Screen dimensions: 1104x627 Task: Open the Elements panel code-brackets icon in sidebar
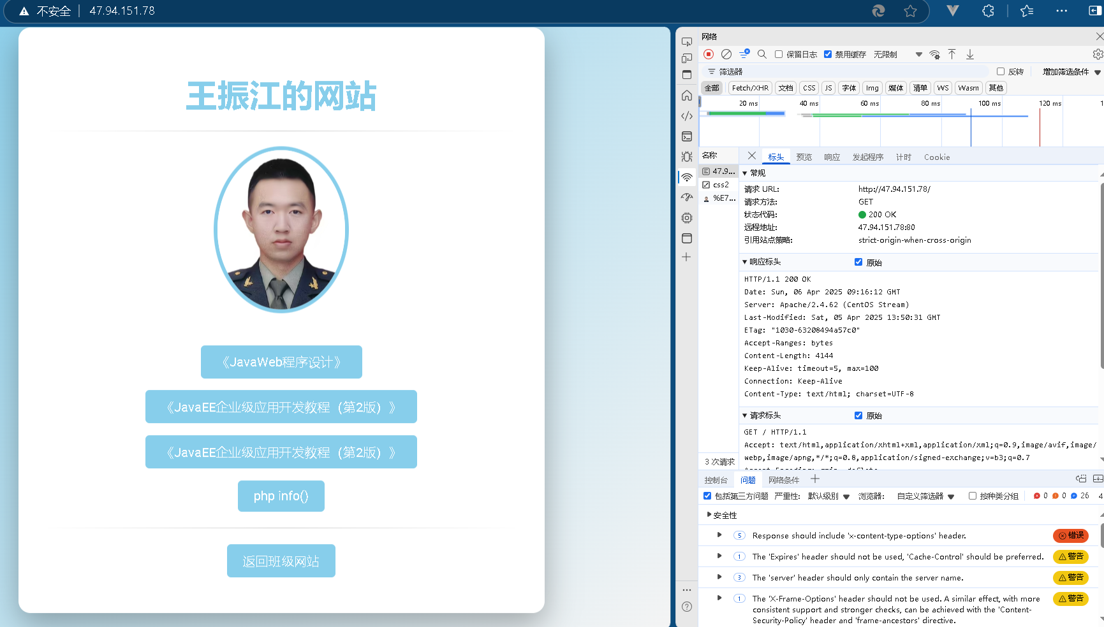tap(687, 116)
